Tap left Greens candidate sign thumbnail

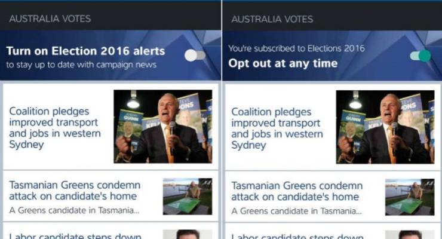click(x=188, y=197)
